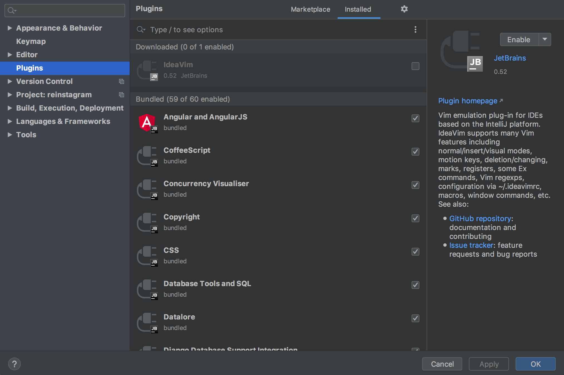Viewport: 564px width, 375px height.
Task: Click the OK button
Action: tap(535, 364)
